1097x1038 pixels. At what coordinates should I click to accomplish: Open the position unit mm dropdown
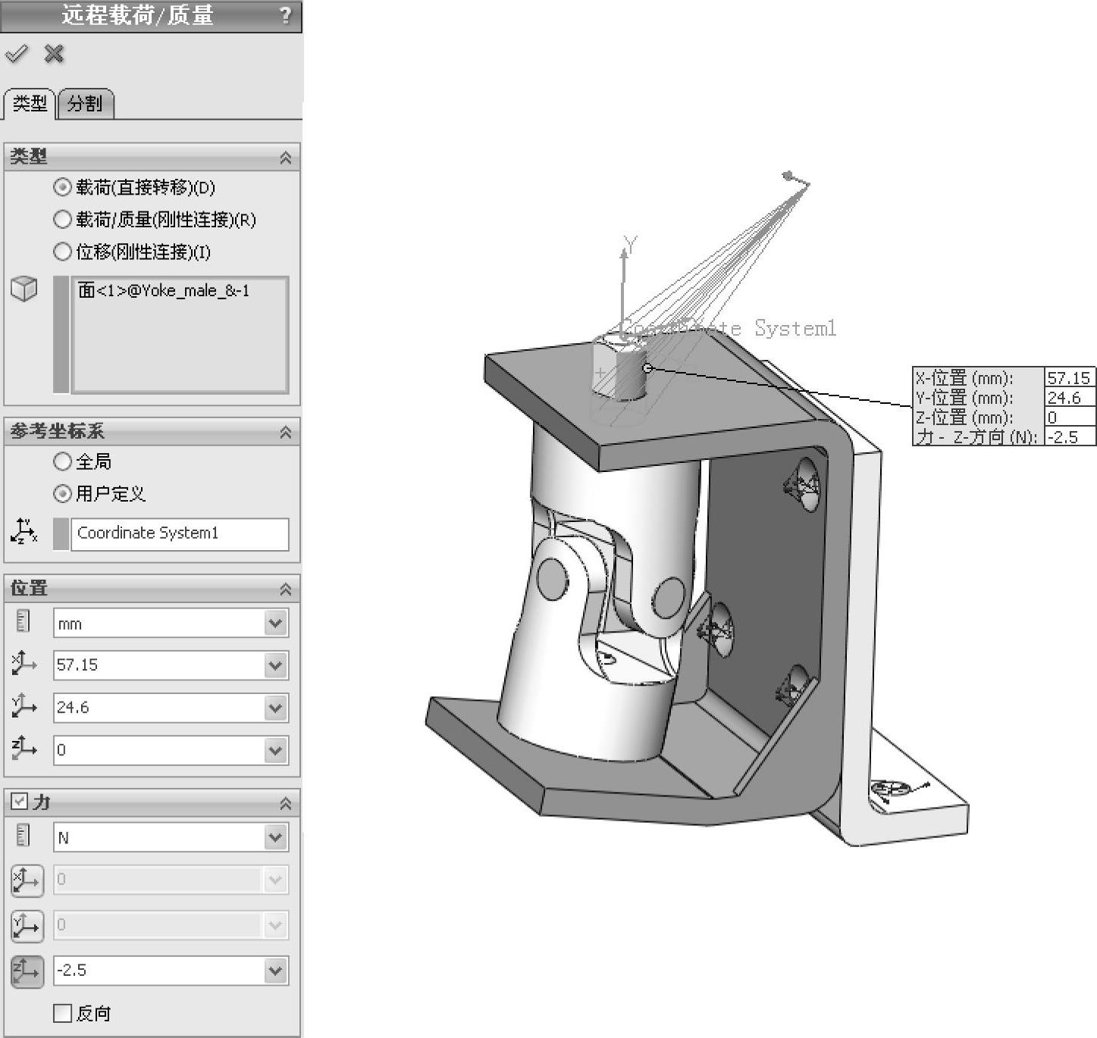pos(275,624)
